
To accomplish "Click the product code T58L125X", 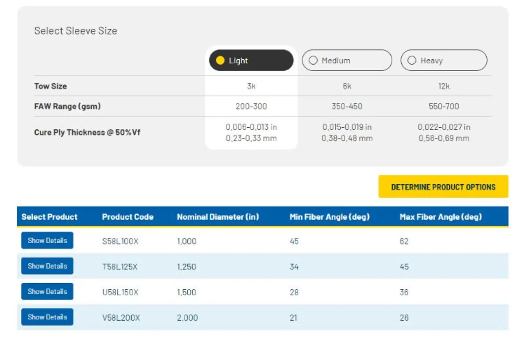I will [x=120, y=267].
